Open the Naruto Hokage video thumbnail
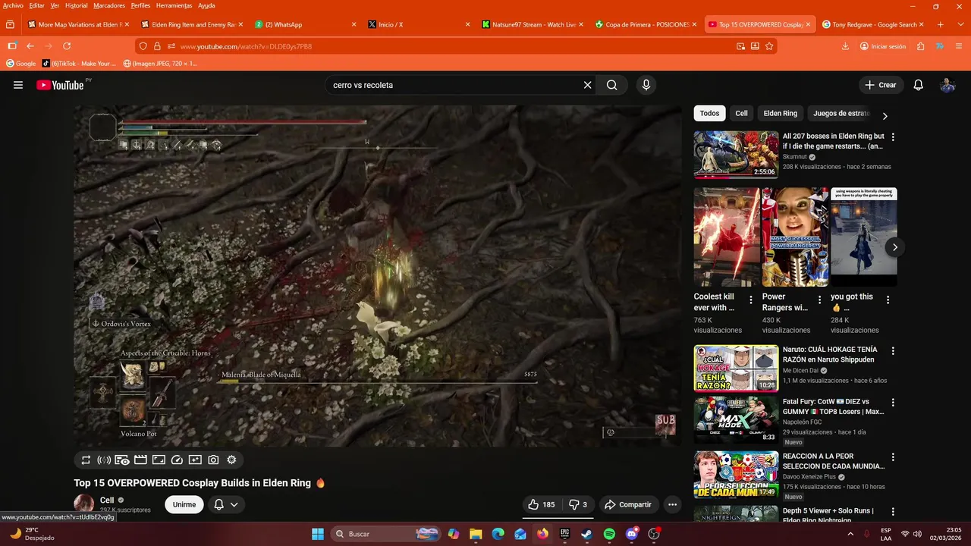971x546 pixels. click(x=736, y=369)
